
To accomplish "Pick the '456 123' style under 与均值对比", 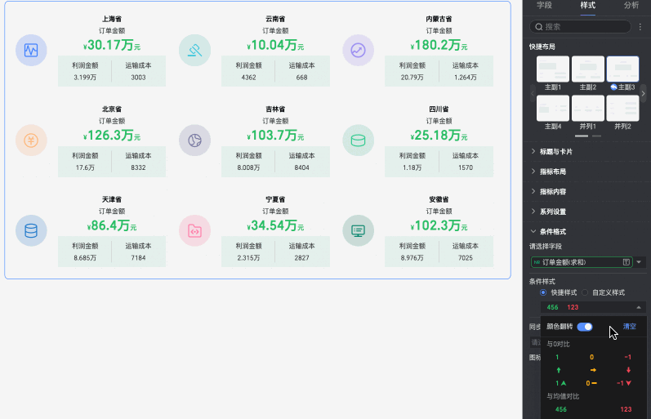I will [x=593, y=409].
